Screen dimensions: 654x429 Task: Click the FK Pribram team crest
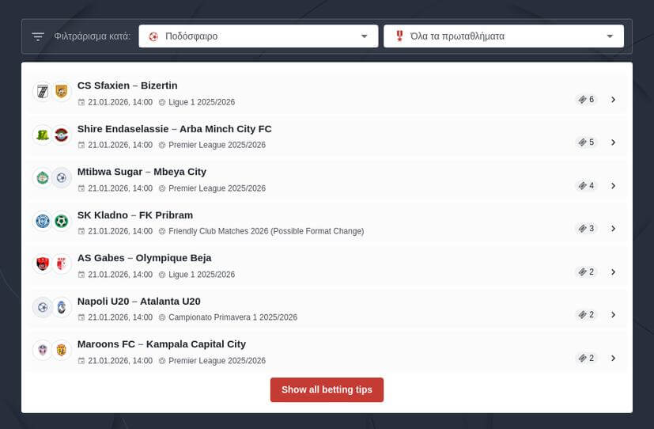pos(62,221)
